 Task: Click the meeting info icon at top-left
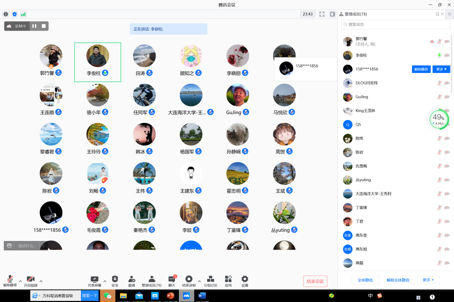(x=6, y=14)
